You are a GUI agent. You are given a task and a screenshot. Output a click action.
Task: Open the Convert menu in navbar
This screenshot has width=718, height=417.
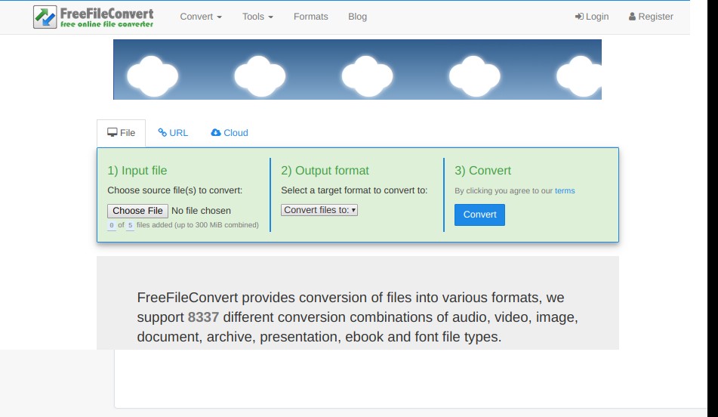(201, 17)
